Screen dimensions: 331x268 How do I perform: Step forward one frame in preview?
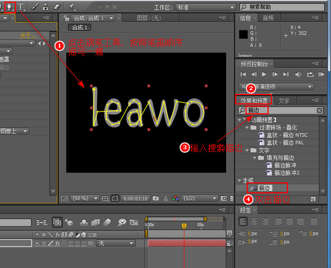click(x=275, y=74)
